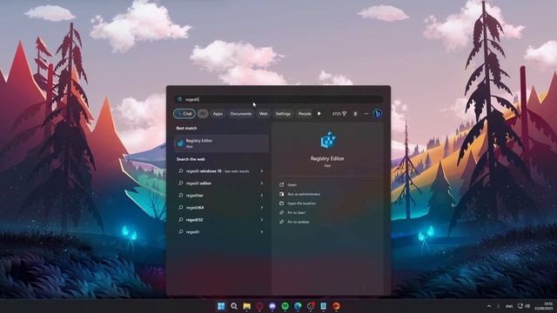The height and width of the screenshot is (313, 557).
Task: Expand the 'regedit64' suggestion arrow
Action: click(x=262, y=208)
